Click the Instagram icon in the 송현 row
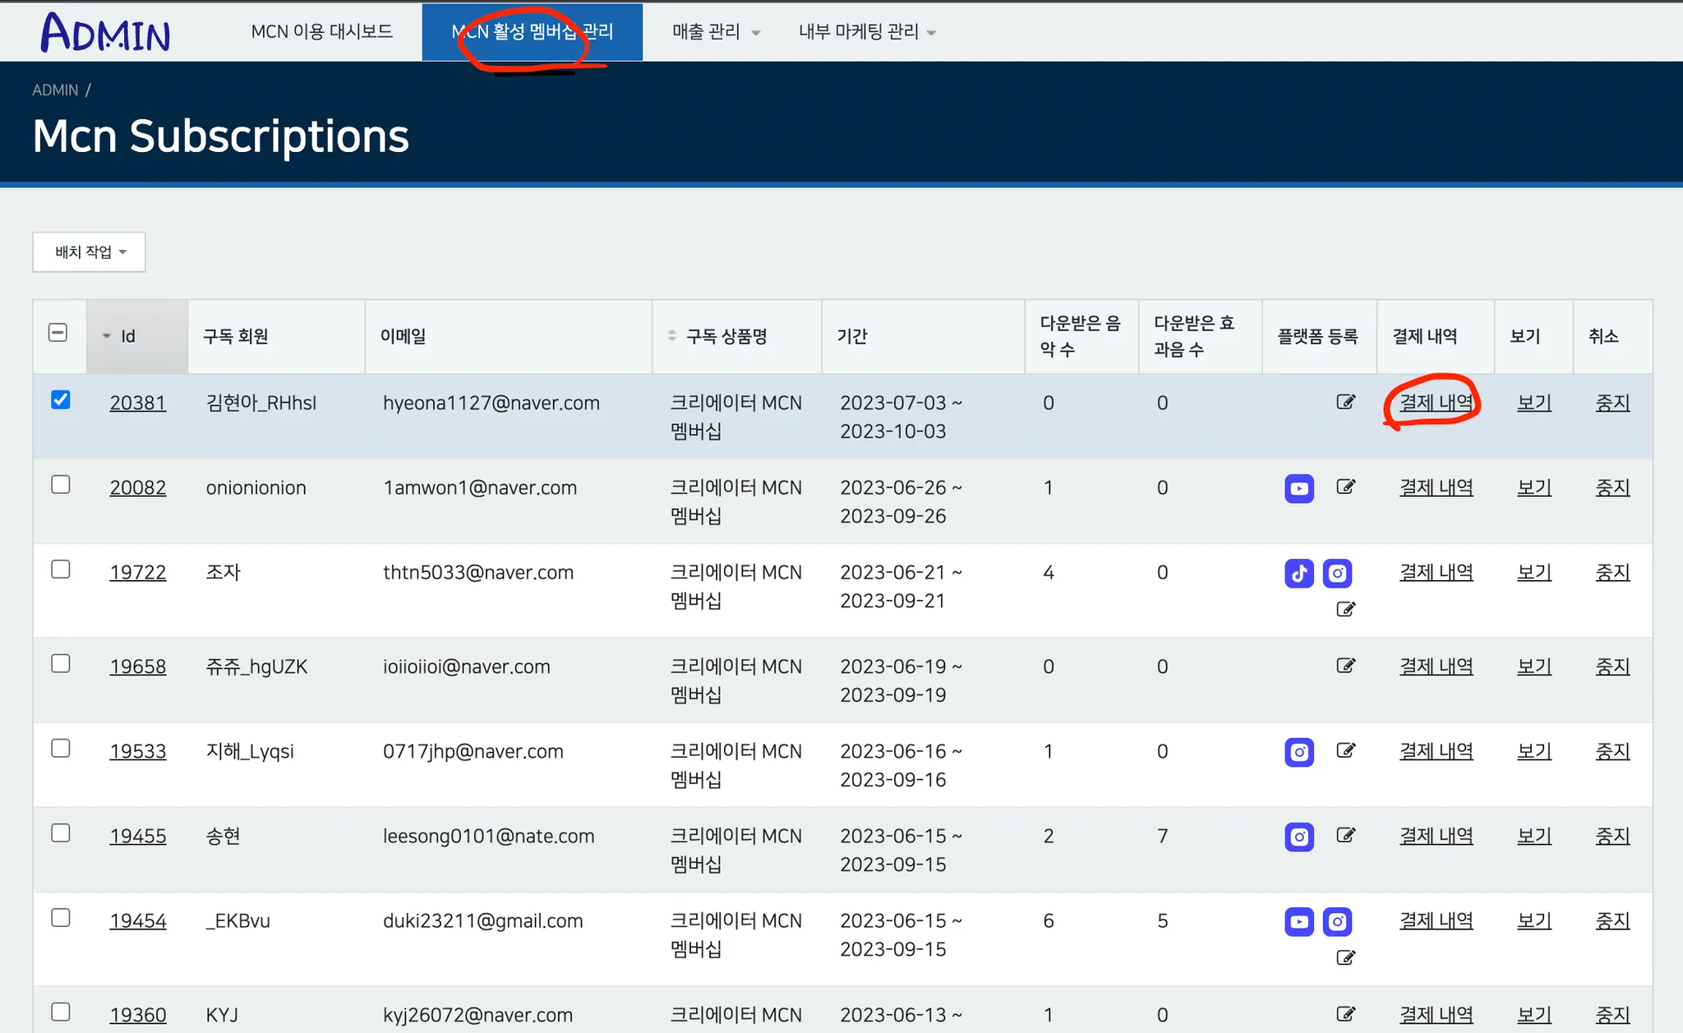Image resolution: width=1683 pixels, height=1033 pixels. tap(1298, 837)
